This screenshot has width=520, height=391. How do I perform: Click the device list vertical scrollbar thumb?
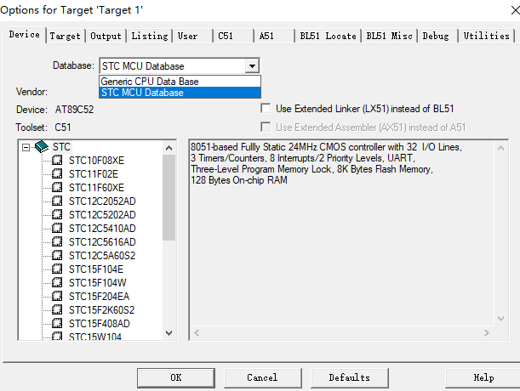coord(169,197)
